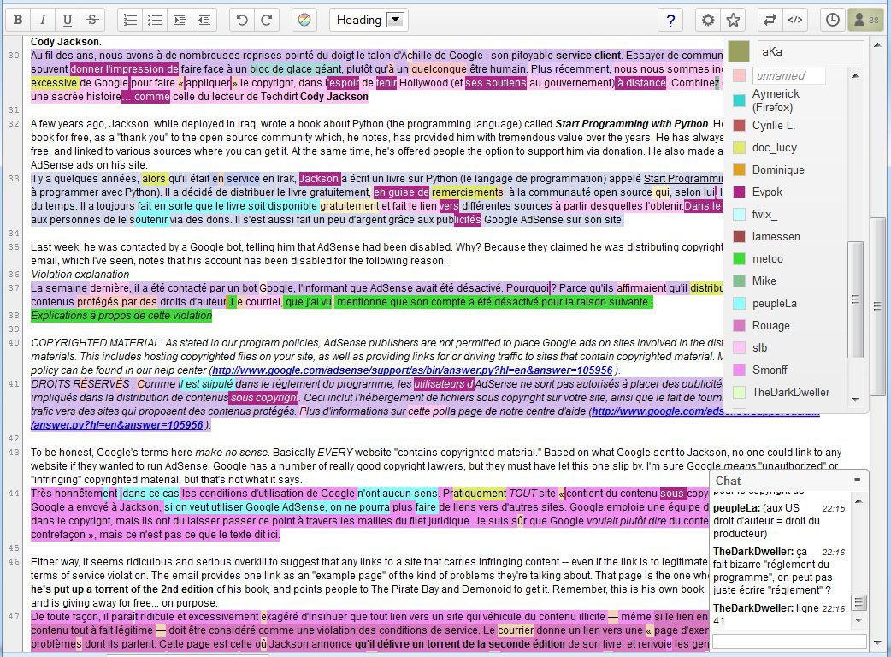
Task: Minimize the Chat panel
Action: pyautogui.click(x=858, y=480)
